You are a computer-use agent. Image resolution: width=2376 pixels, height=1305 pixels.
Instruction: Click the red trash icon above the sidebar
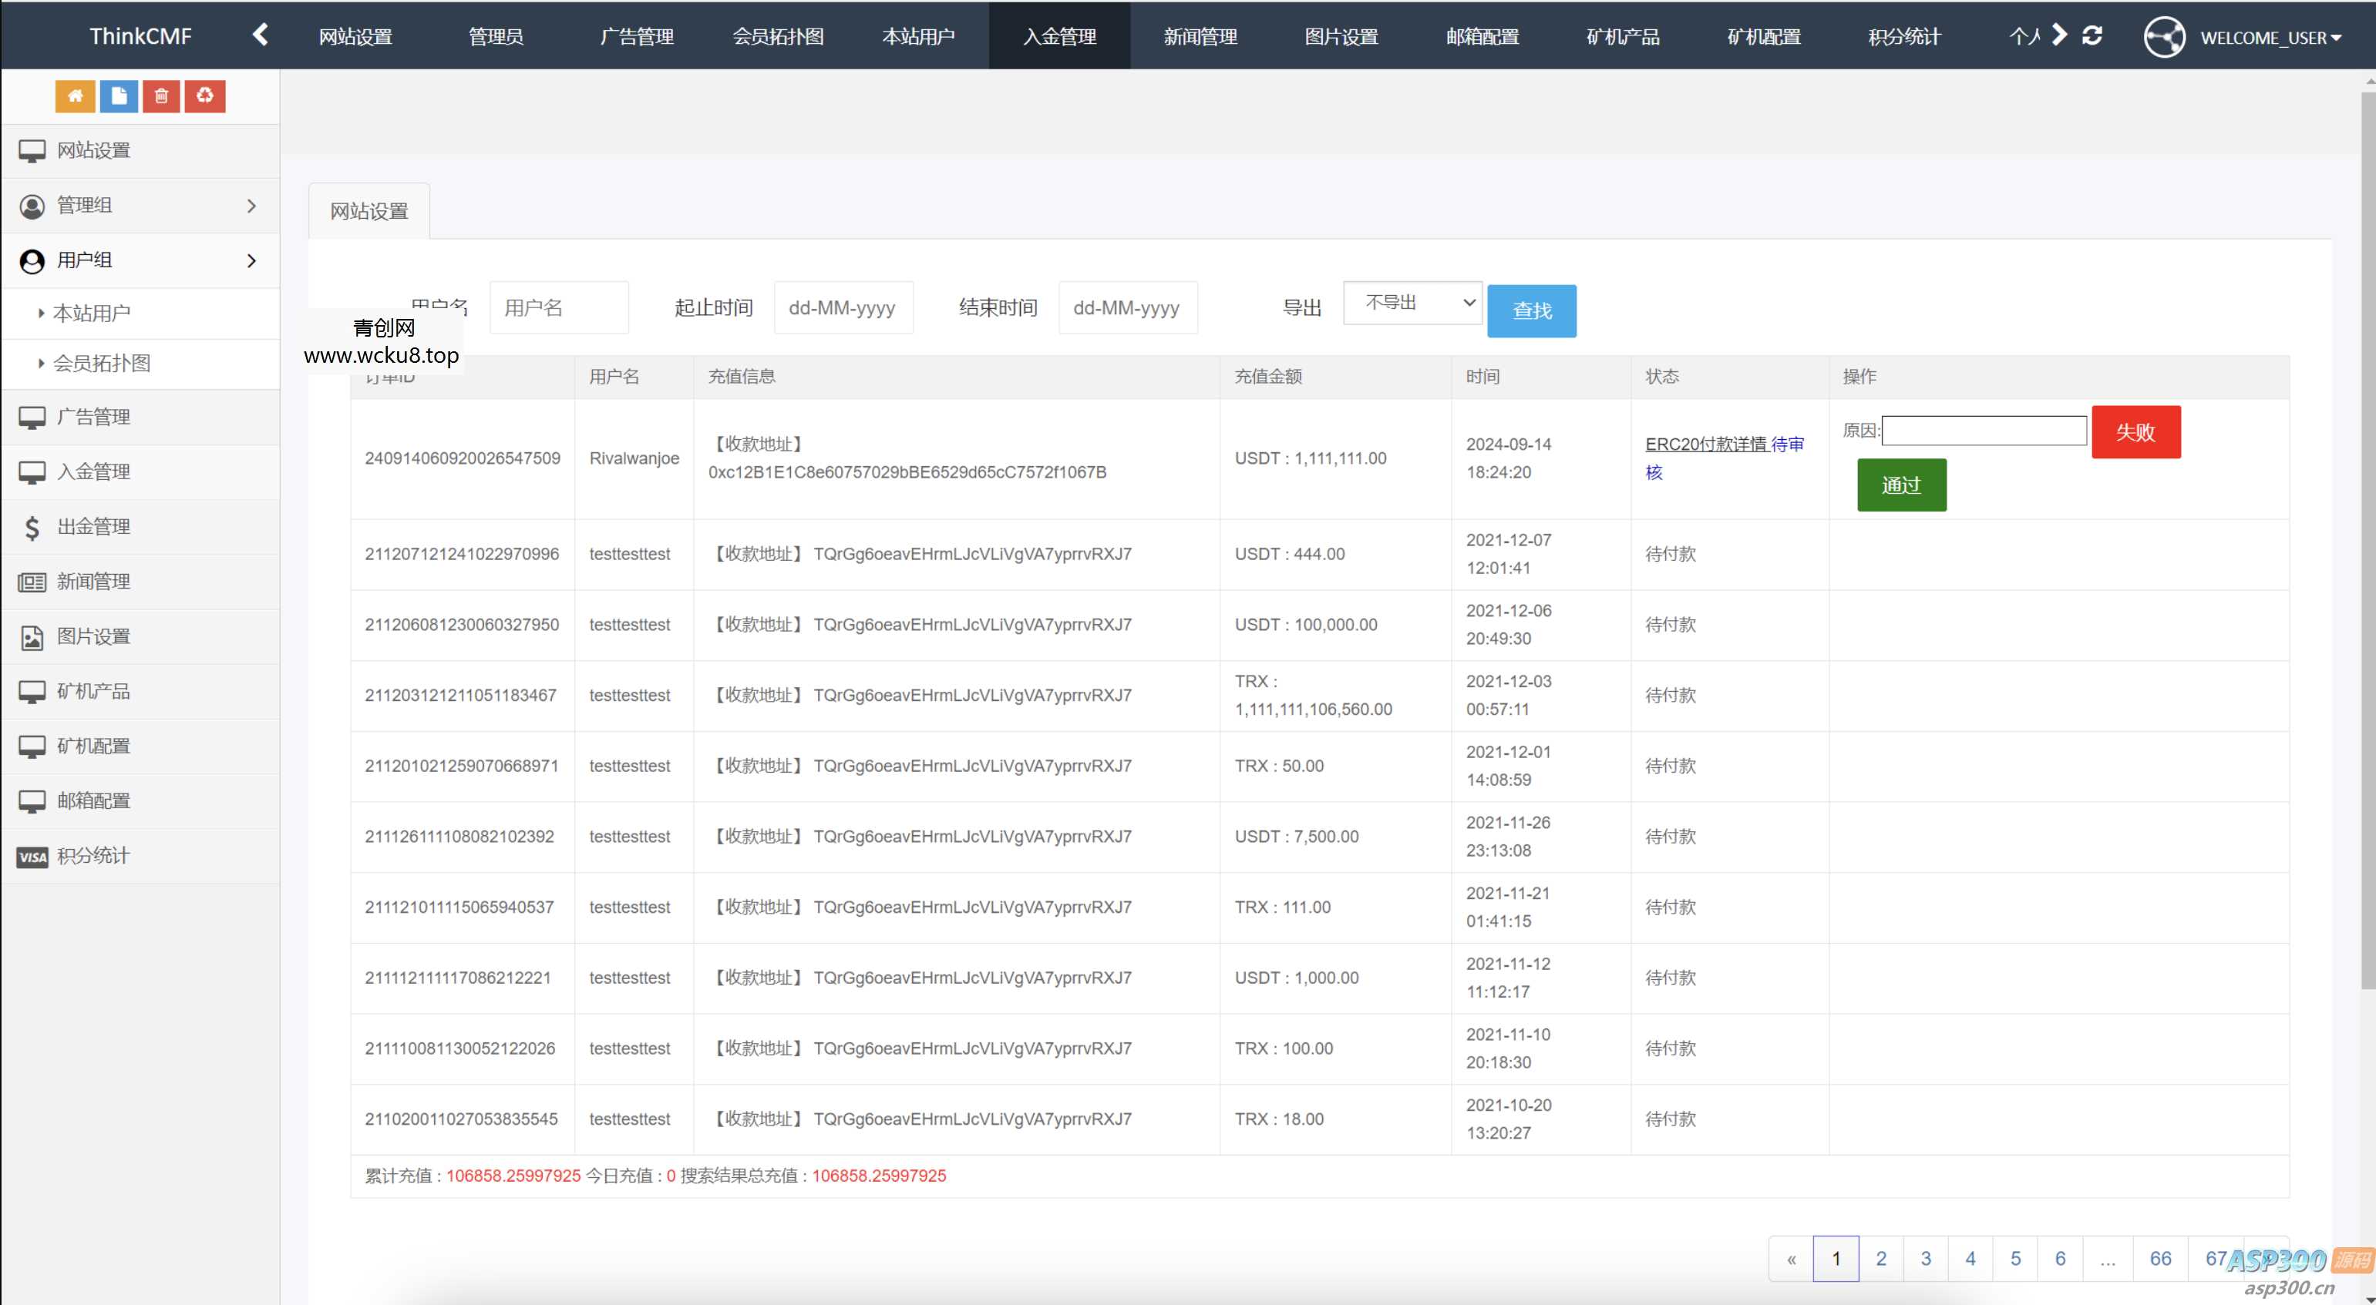click(x=163, y=96)
